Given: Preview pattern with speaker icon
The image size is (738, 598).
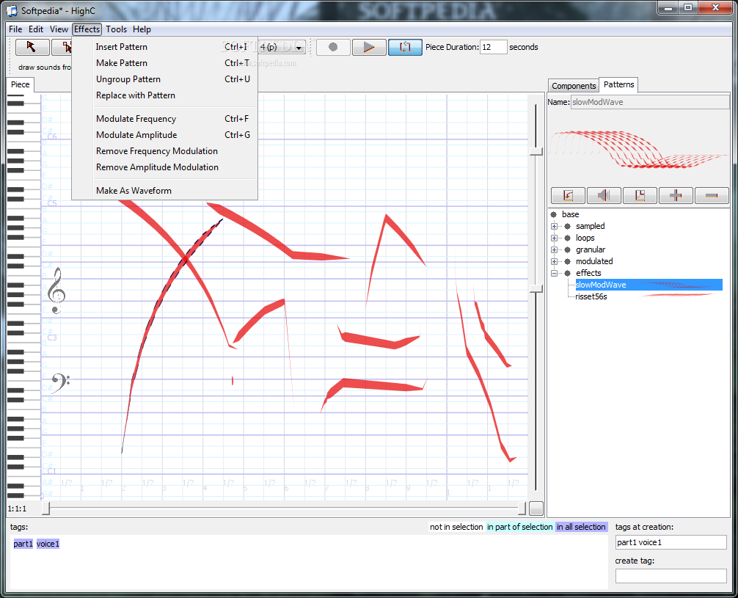Looking at the screenshot, I should pyautogui.click(x=604, y=195).
